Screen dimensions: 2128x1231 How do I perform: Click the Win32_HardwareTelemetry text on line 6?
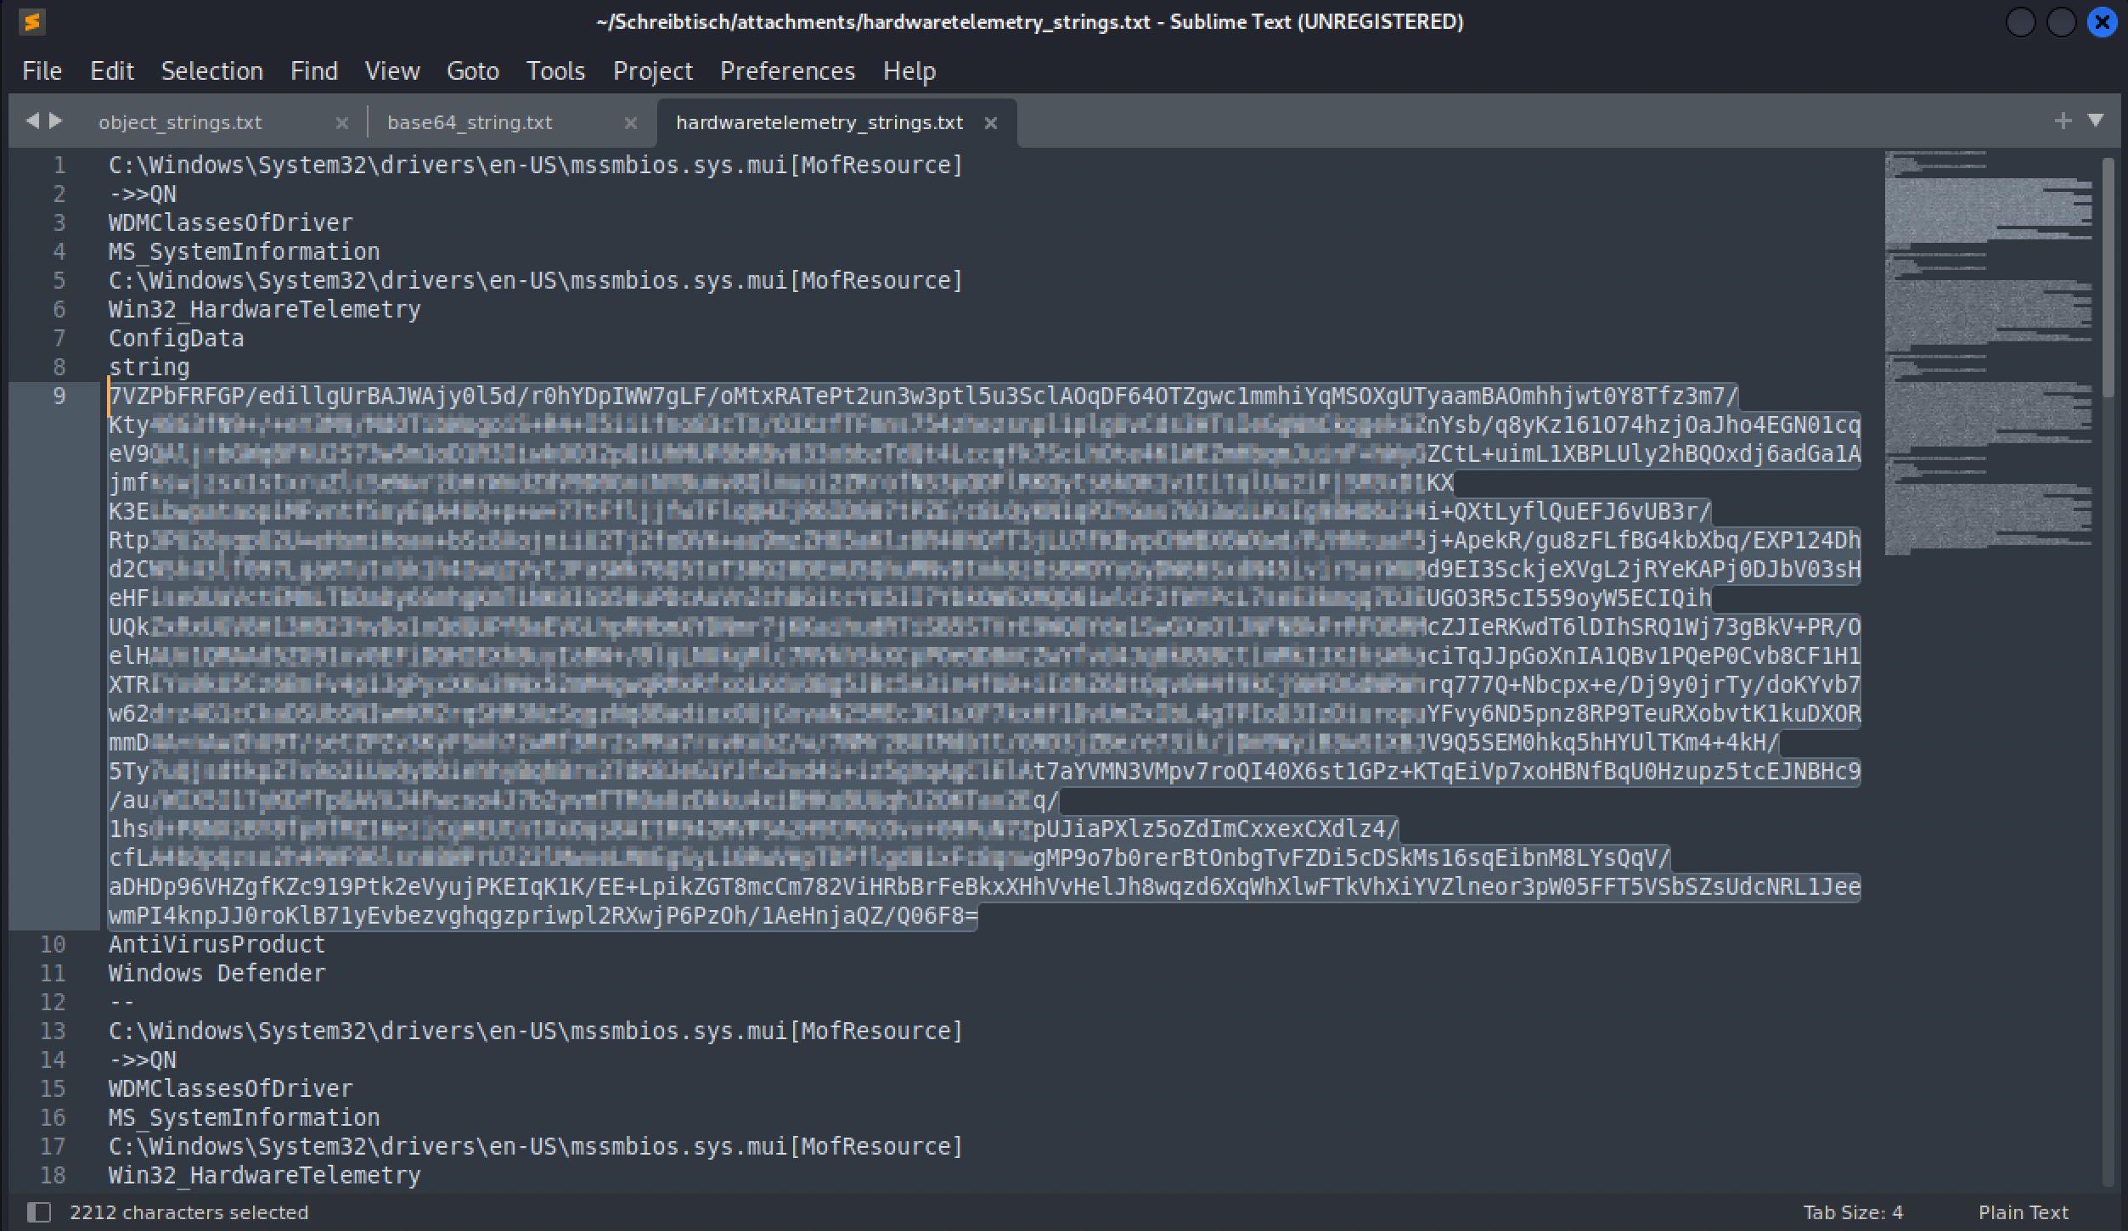[x=265, y=310]
